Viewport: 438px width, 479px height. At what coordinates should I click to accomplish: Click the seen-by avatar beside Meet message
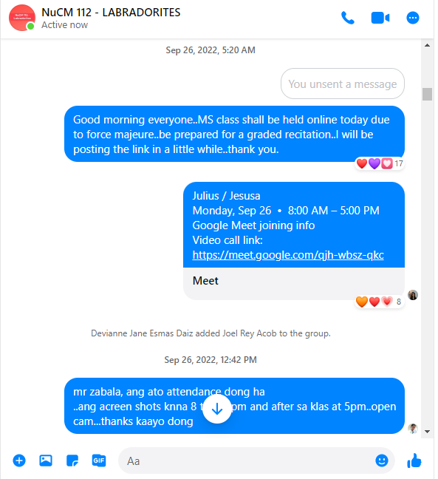[x=413, y=295]
